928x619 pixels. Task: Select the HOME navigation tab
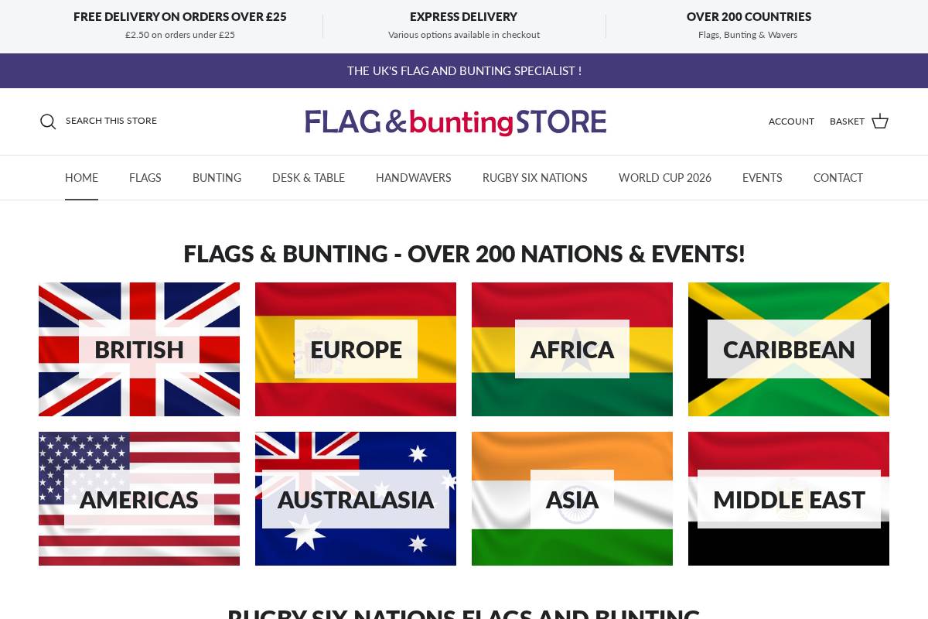(81, 178)
